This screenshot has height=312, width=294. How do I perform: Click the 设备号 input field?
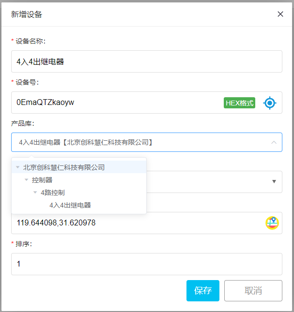pyautogui.click(x=147, y=103)
